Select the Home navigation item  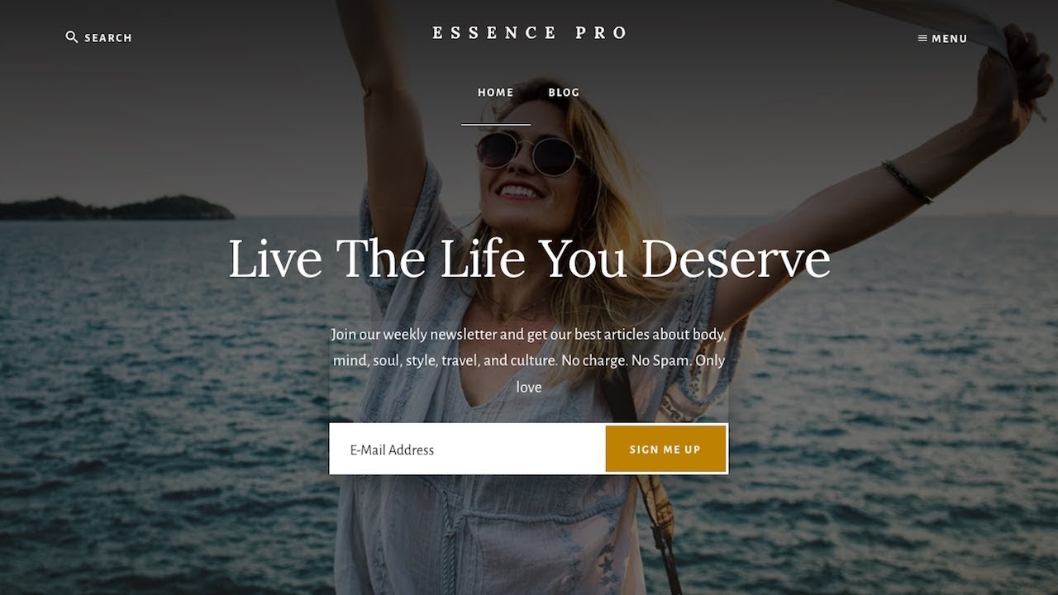pos(496,93)
